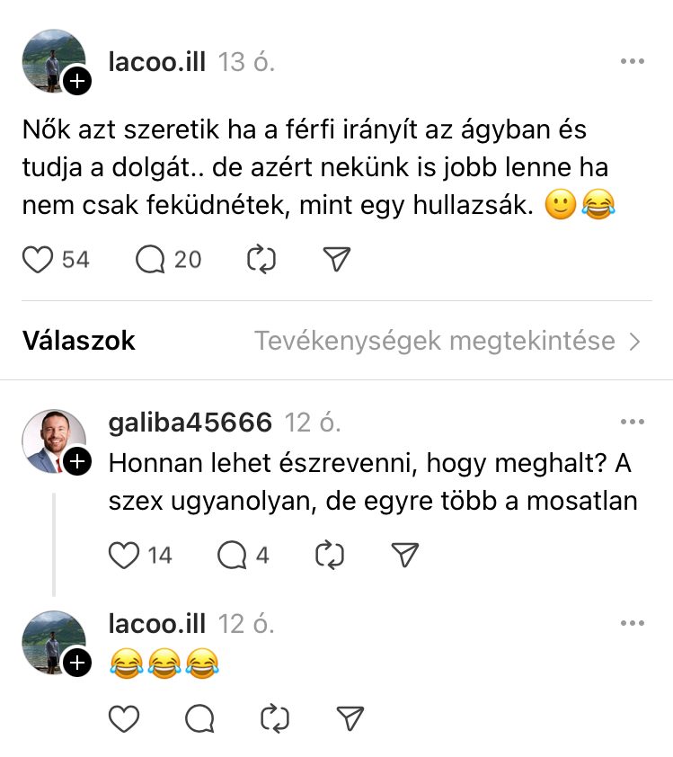Repost the original lacoo.ill post
673x757 pixels.
pyautogui.click(x=261, y=260)
